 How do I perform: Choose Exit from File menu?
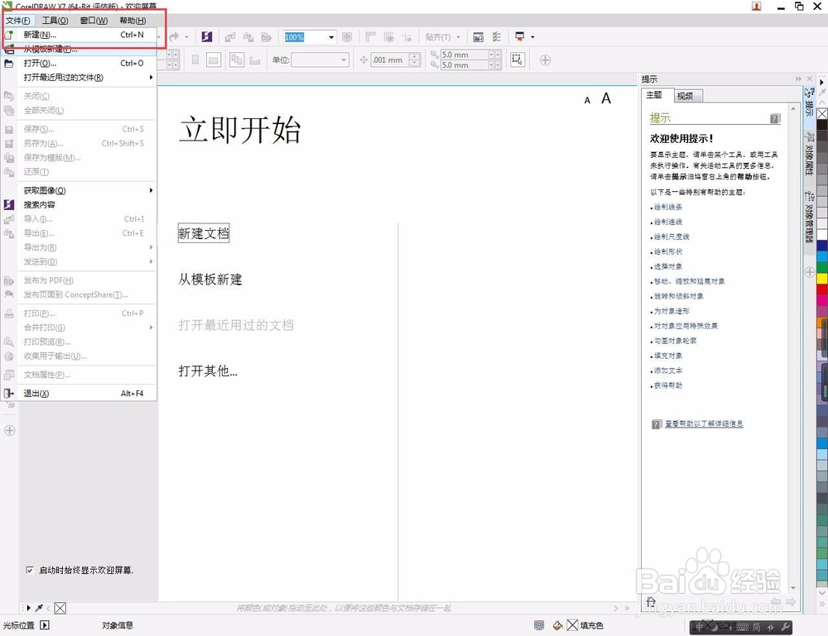[79, 394]
